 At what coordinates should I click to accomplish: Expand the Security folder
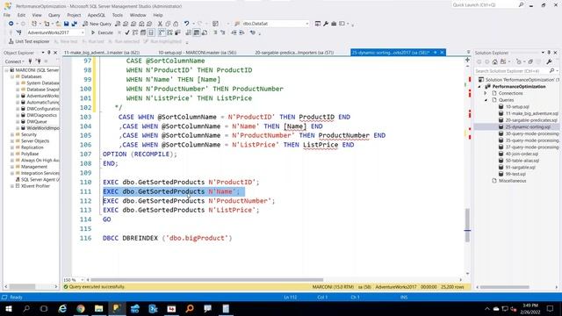[12, 134]
